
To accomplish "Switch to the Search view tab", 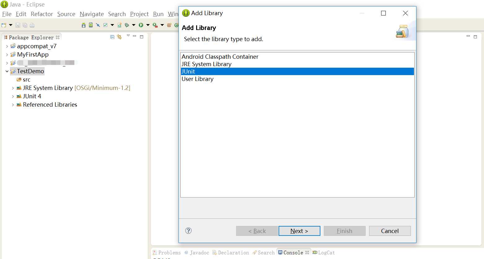I will tap(263, 253).
